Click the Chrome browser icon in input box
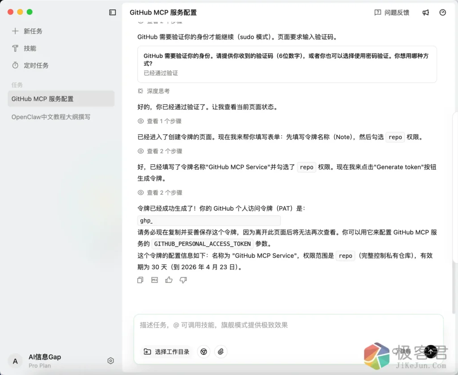Screen dimensions: 458x375 204,352
